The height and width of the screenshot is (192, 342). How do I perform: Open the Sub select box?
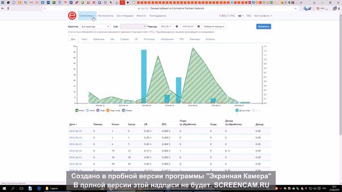point(133,27)
